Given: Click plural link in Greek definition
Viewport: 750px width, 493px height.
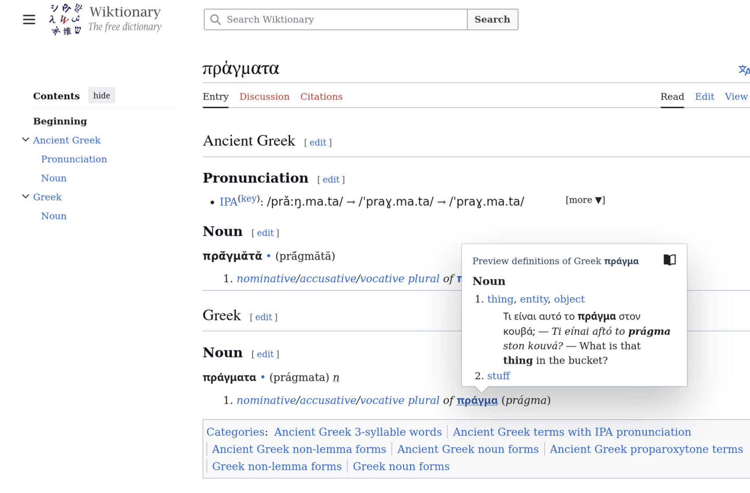Looking at the screenshot, I should (x=424, y=400).
